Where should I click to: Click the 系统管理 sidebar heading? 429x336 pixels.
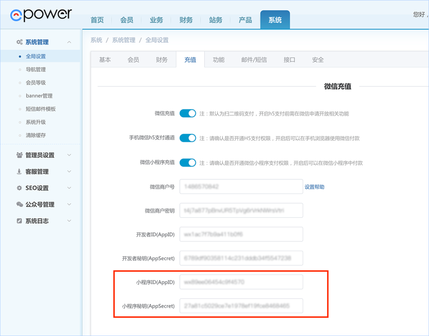tap(37, 42)
